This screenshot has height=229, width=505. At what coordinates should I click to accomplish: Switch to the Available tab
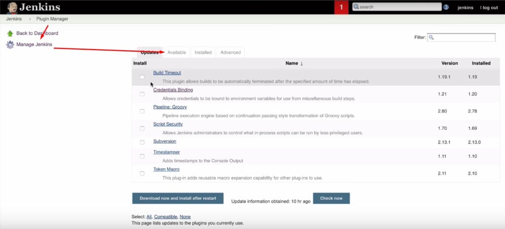(x=177, y=52)
